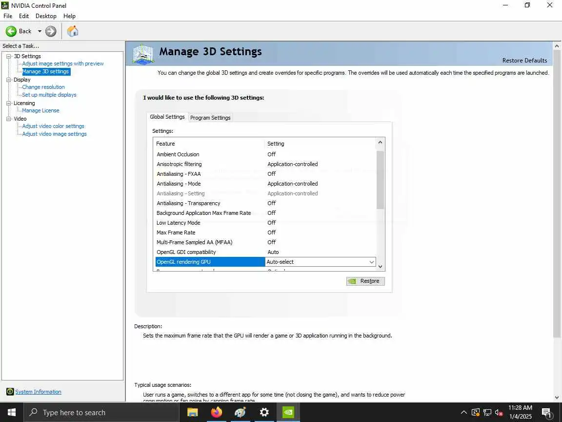Select OpenGL GDI compatibility row

click(265, 252)
